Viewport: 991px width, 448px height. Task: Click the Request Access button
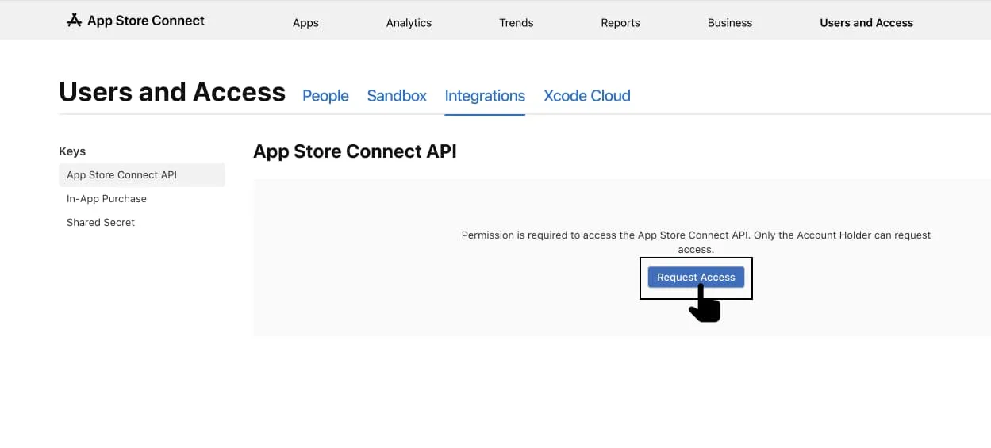pyautogui.click(x=696, y=277)
